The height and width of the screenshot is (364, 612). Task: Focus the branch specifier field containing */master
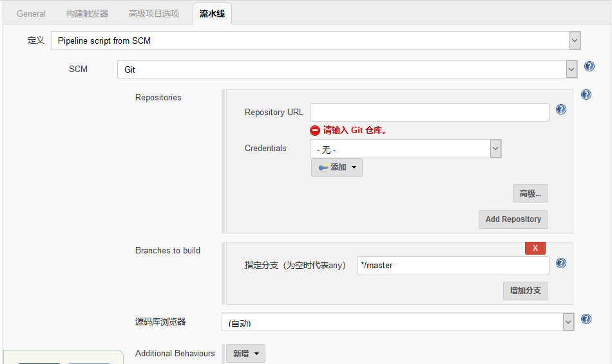[x=453, y=266]
